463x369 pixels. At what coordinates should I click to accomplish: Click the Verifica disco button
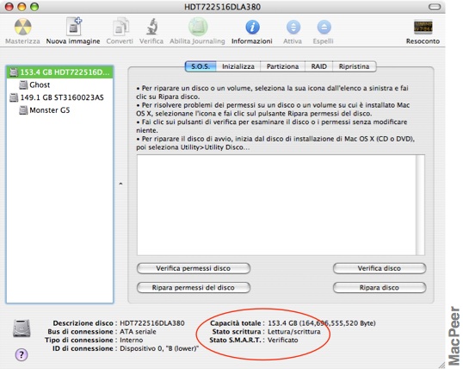coord(380,268)
